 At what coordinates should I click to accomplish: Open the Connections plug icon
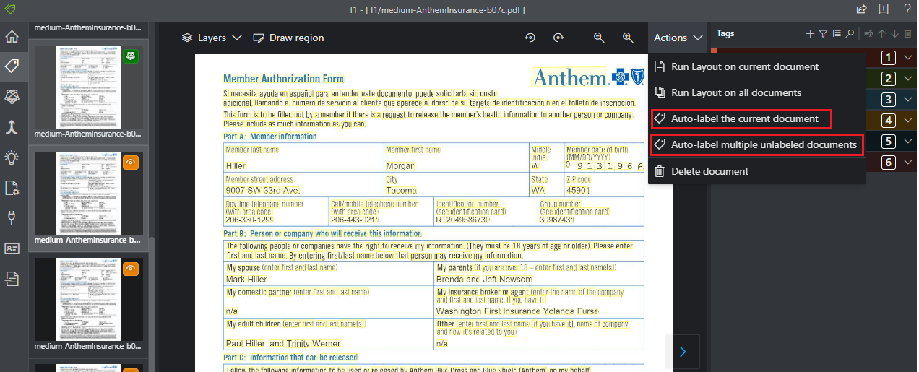[12, 218]
